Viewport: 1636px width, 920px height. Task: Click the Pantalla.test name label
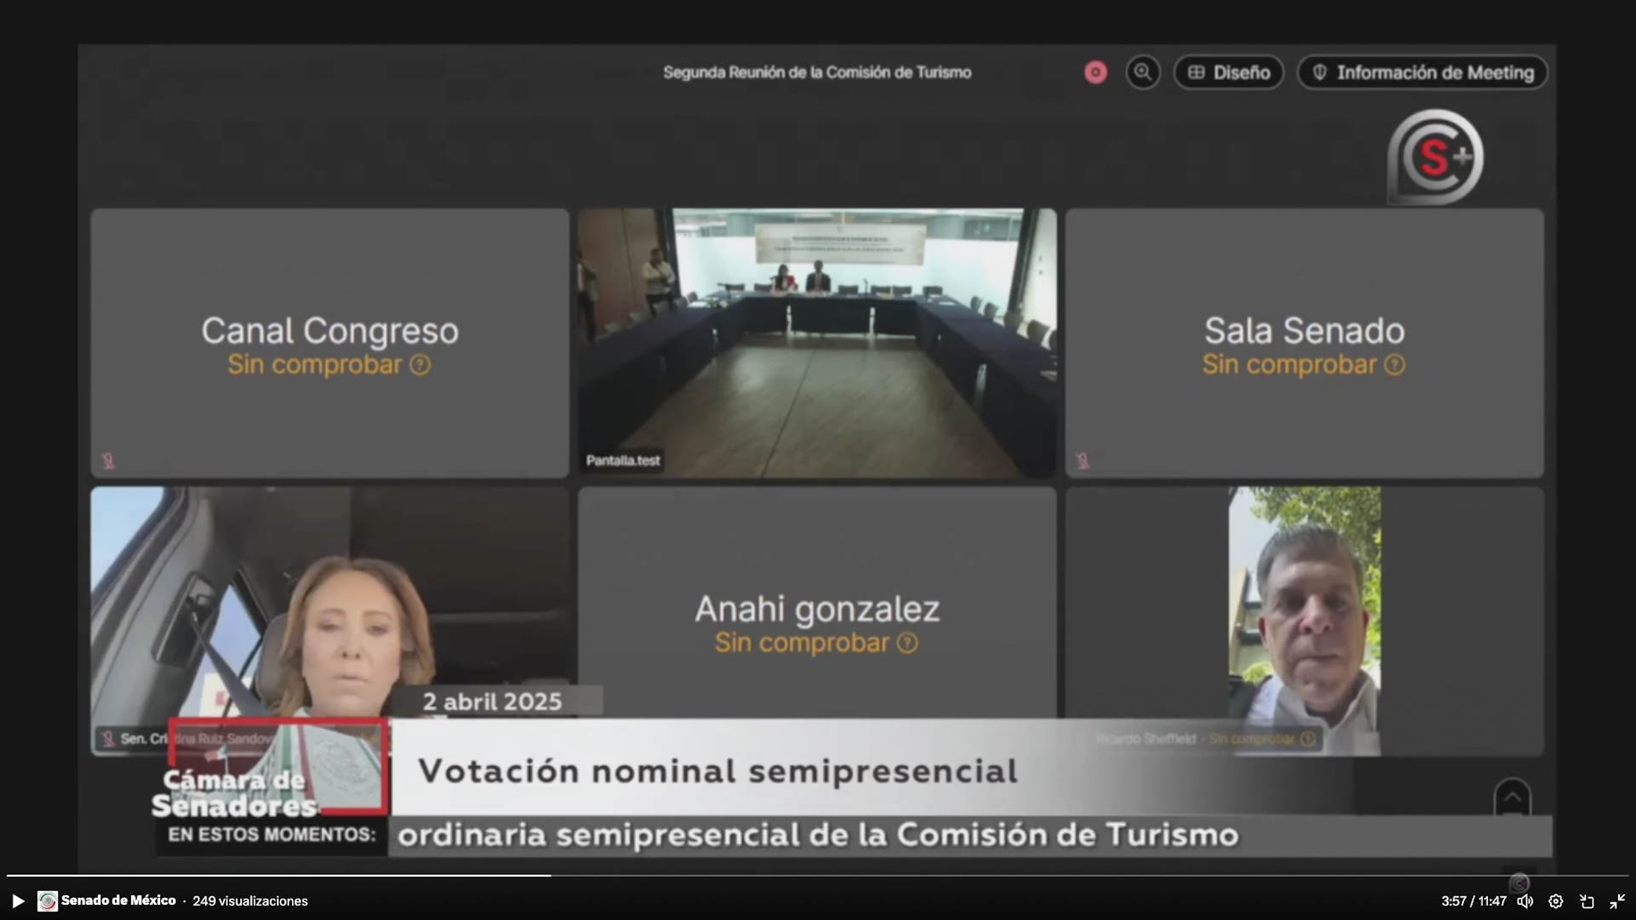623,461
